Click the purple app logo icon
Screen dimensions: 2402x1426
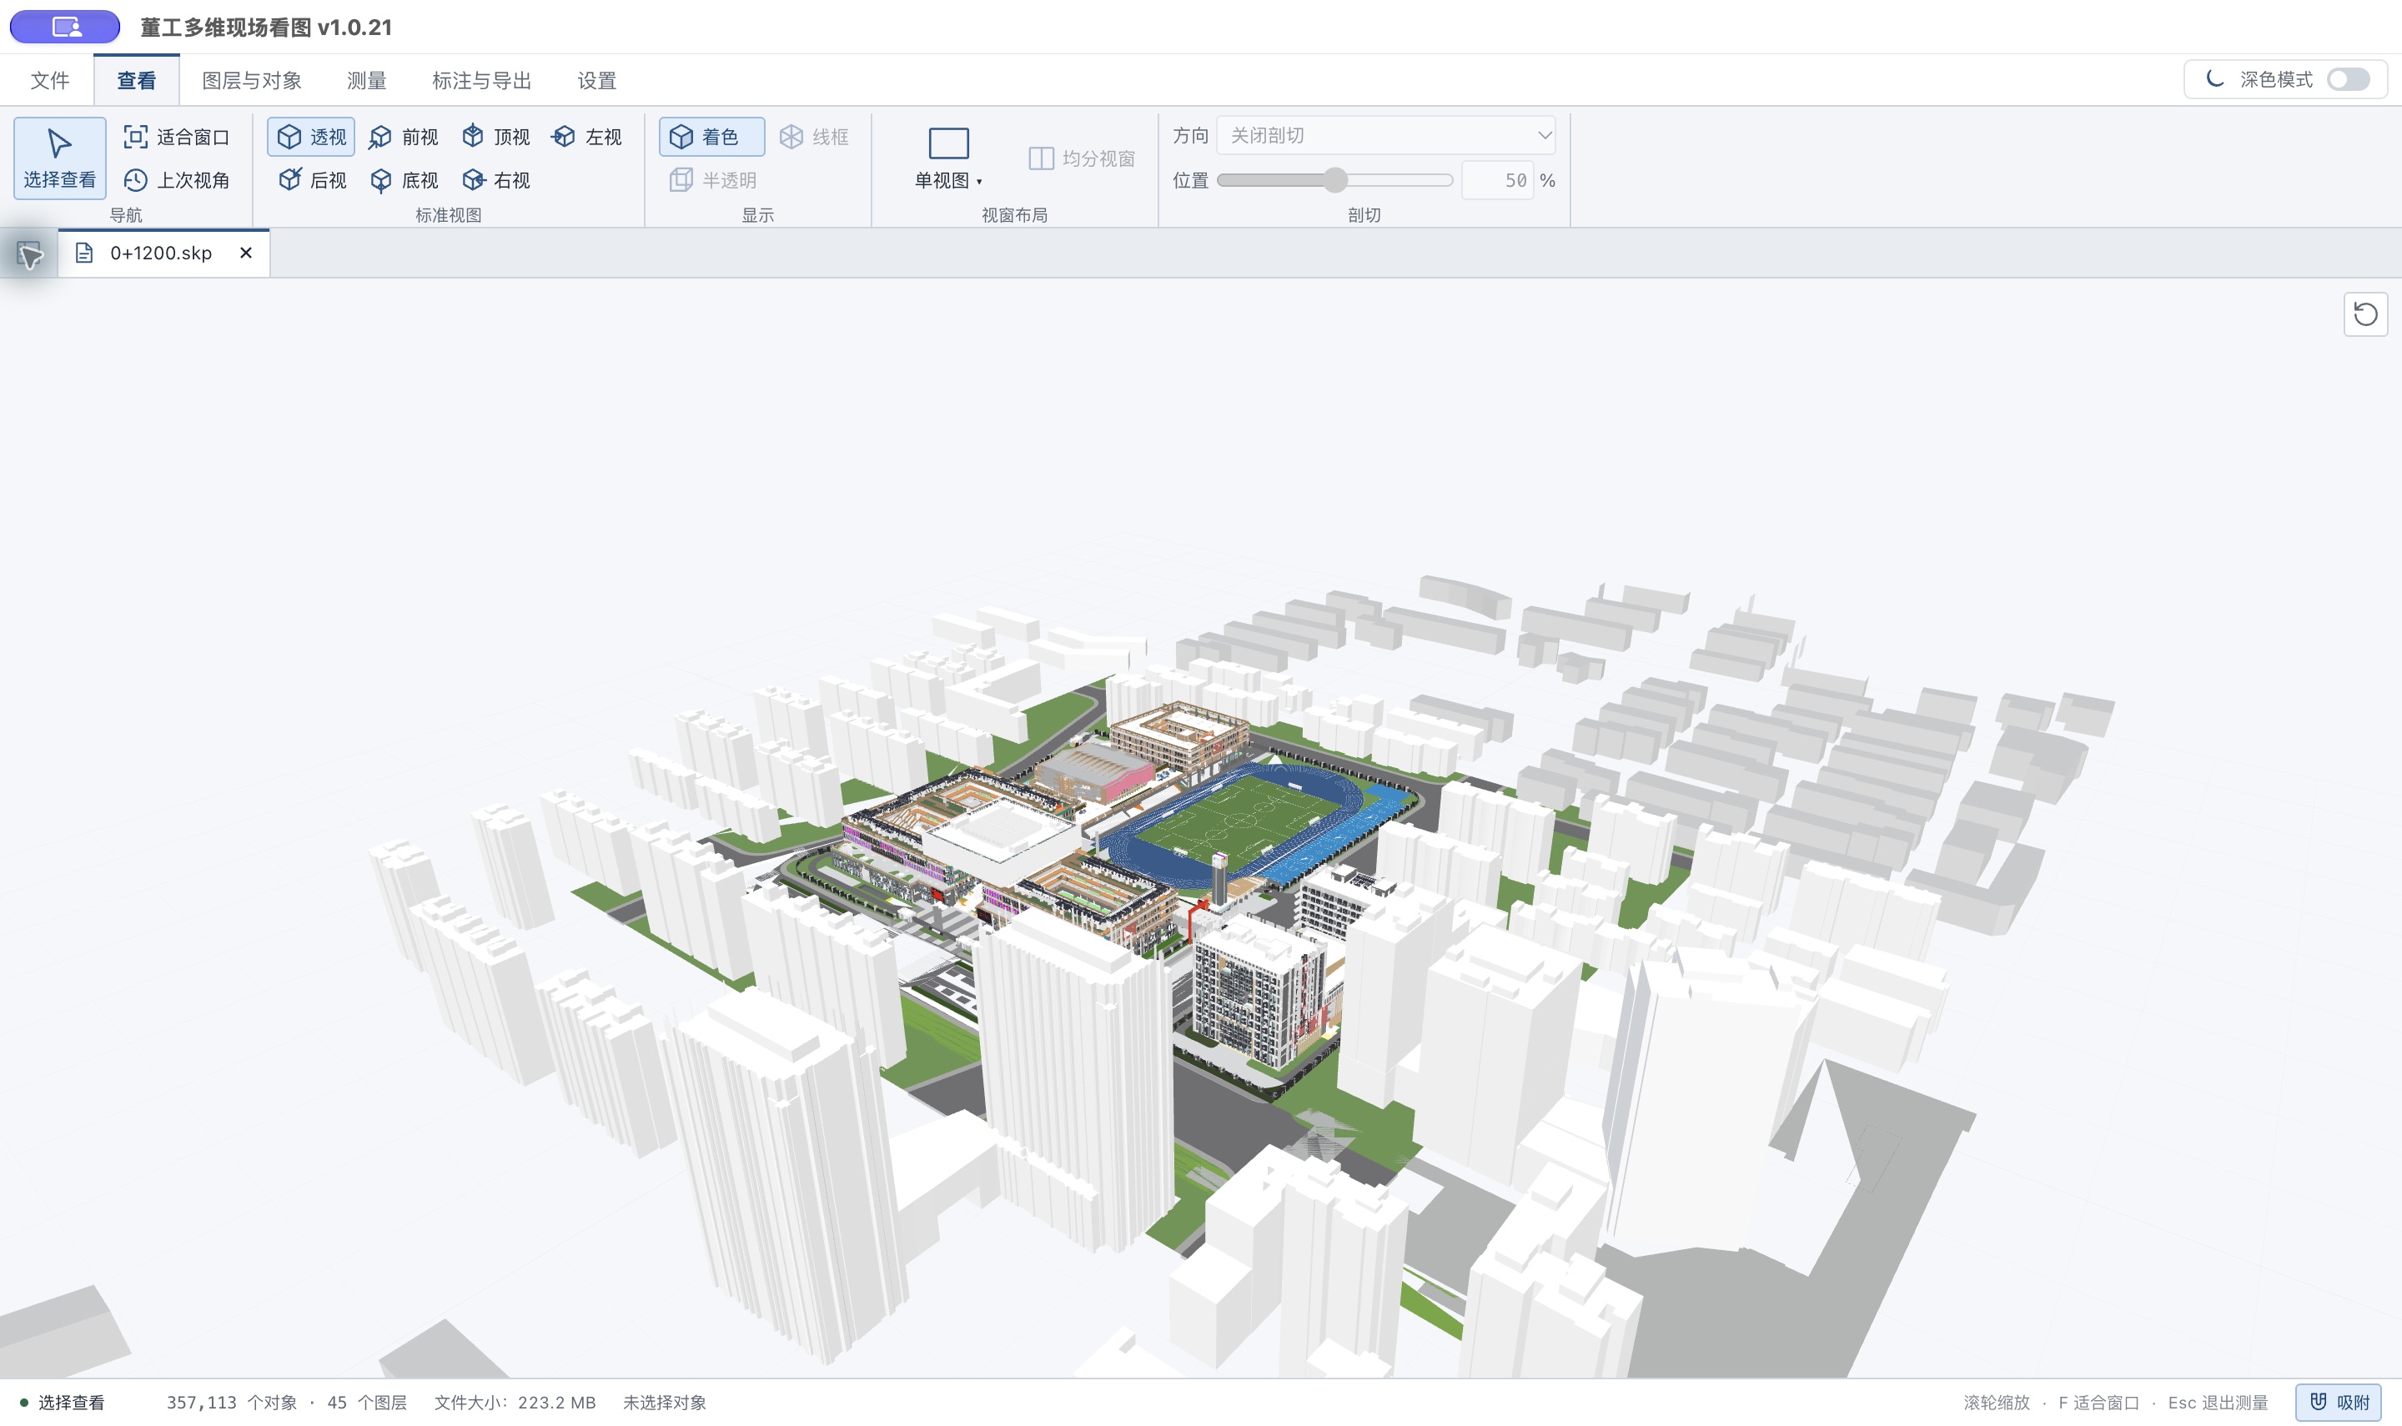pyautogui.click(x=65, y=26)
